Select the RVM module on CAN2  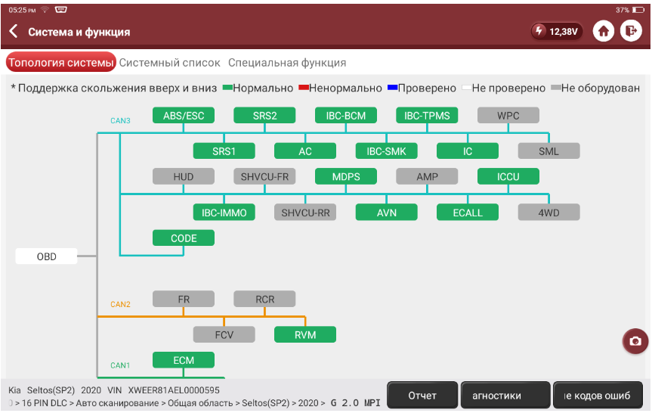click(305, 334)
